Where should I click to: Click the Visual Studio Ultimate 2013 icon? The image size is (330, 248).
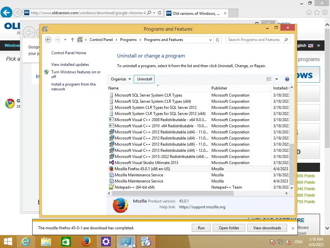[111, 163]
